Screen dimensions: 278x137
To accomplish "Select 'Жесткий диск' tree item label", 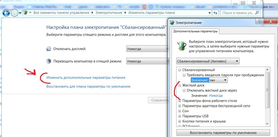I will 193,85.
